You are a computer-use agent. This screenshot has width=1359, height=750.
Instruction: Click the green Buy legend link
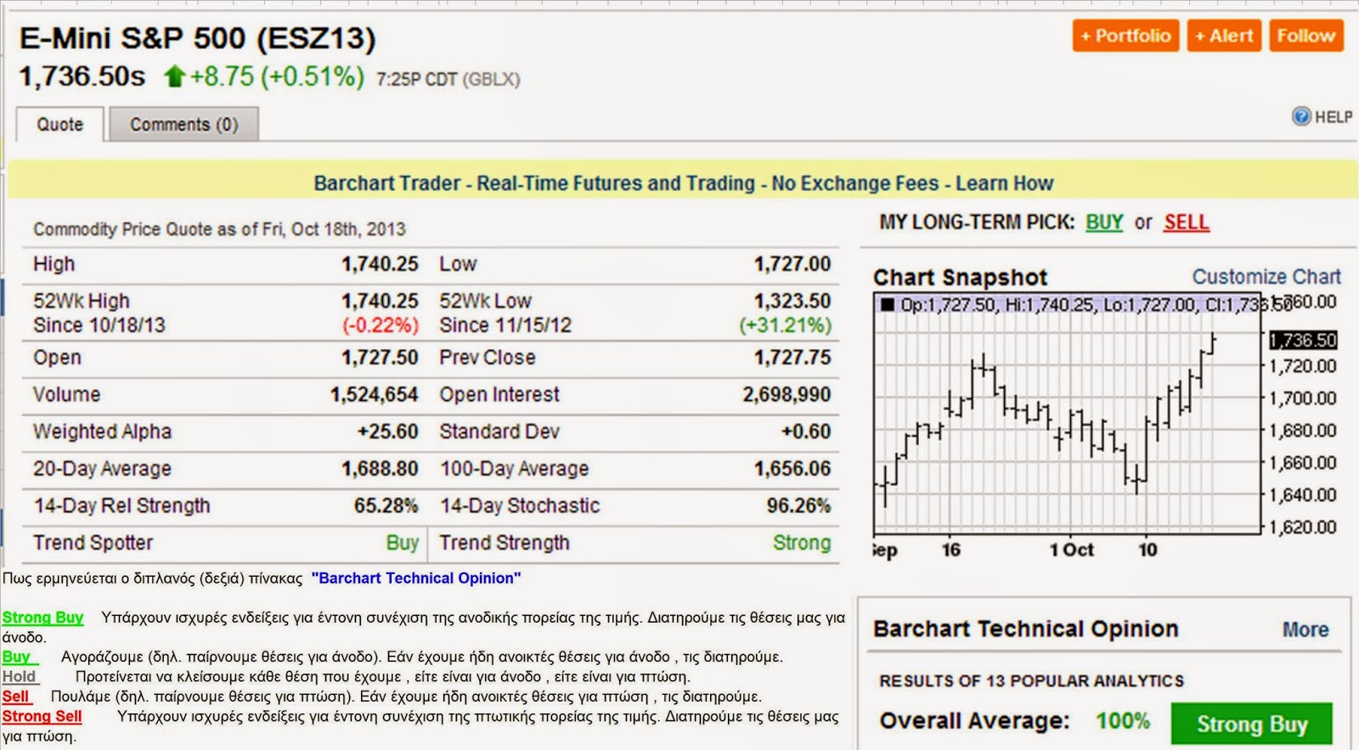18,657
